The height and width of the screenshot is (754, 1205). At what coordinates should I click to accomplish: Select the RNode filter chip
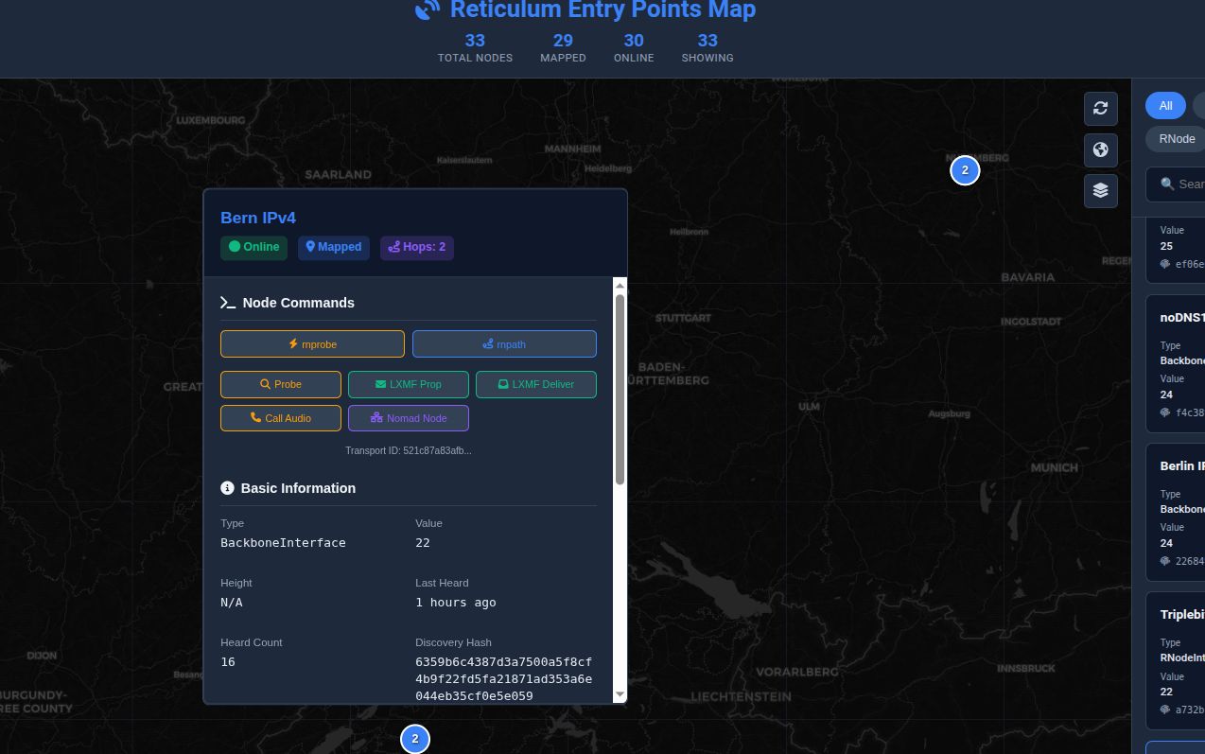[1176, 138]
